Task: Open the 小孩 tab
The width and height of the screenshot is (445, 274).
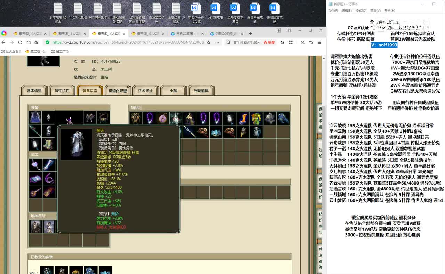Action: point(173,91)
